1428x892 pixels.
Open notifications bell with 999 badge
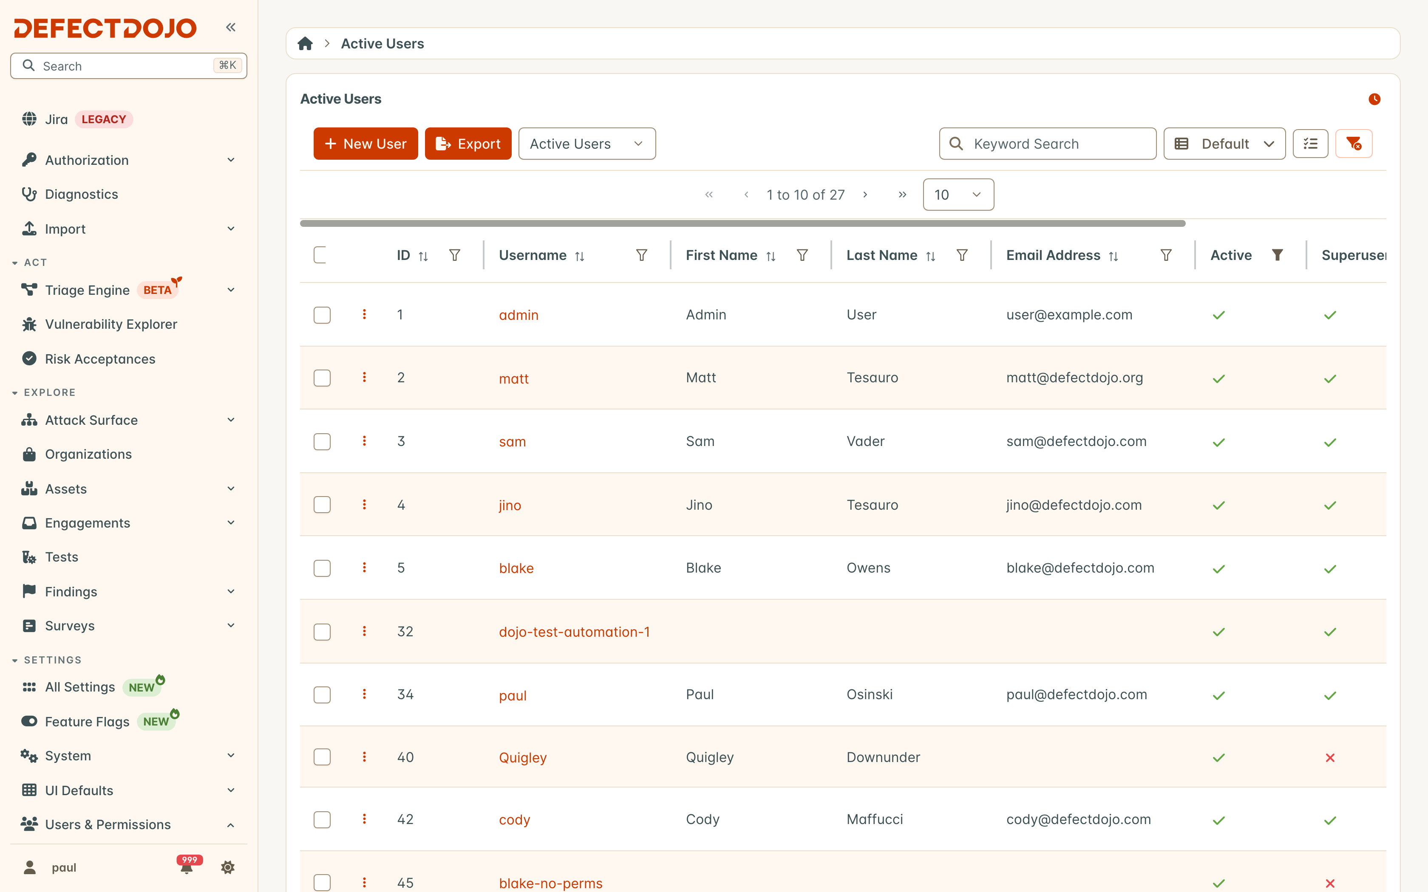(187, 867)
